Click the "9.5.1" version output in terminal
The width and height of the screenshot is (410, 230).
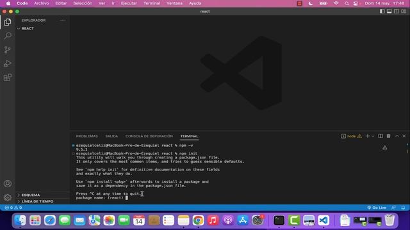click(x=81, y=149)
